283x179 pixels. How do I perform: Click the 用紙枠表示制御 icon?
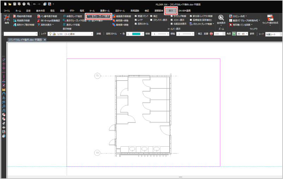click(x=14, y=16)
